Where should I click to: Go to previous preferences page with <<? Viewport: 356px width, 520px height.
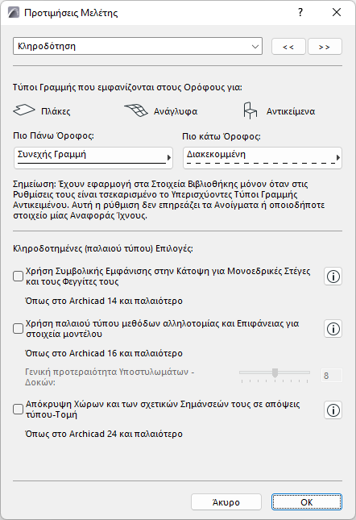(x=288, y=47)
